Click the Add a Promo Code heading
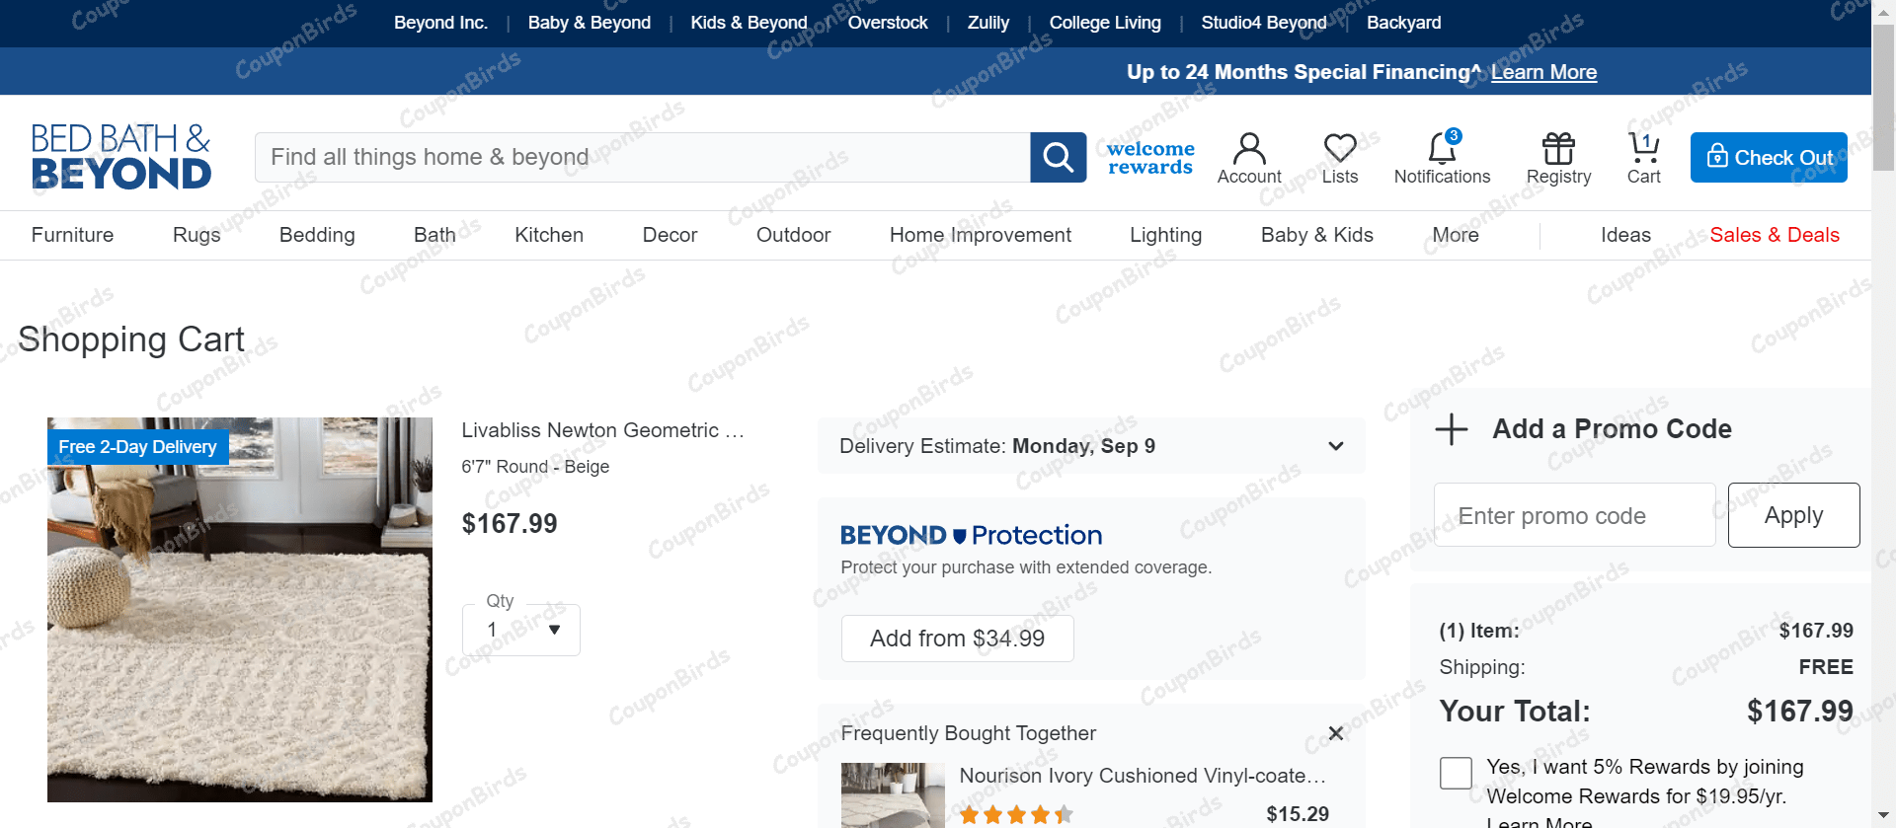1896x828 pixels. [x=1612, y=429]
